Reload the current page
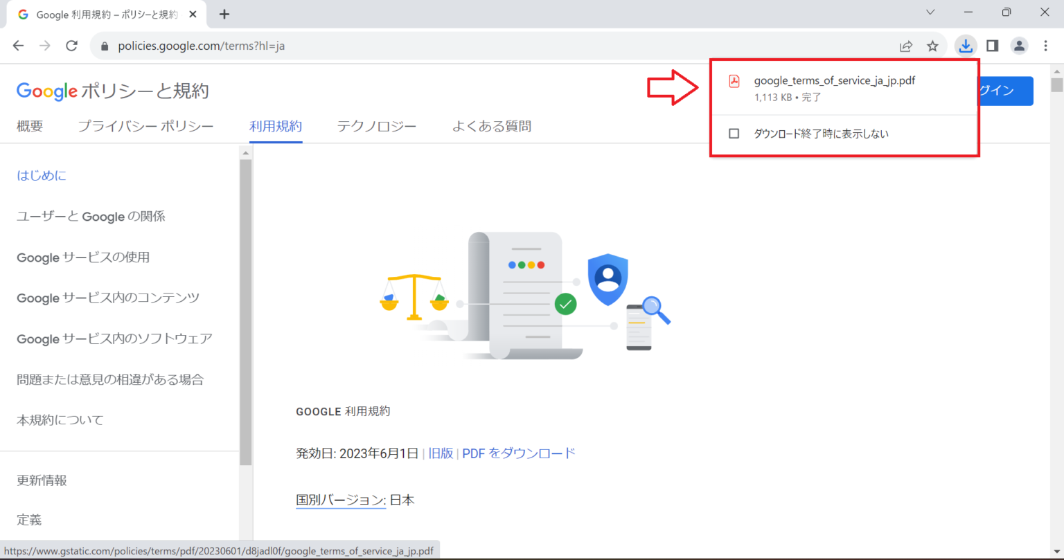1064x560 pixels. (71, 46)
